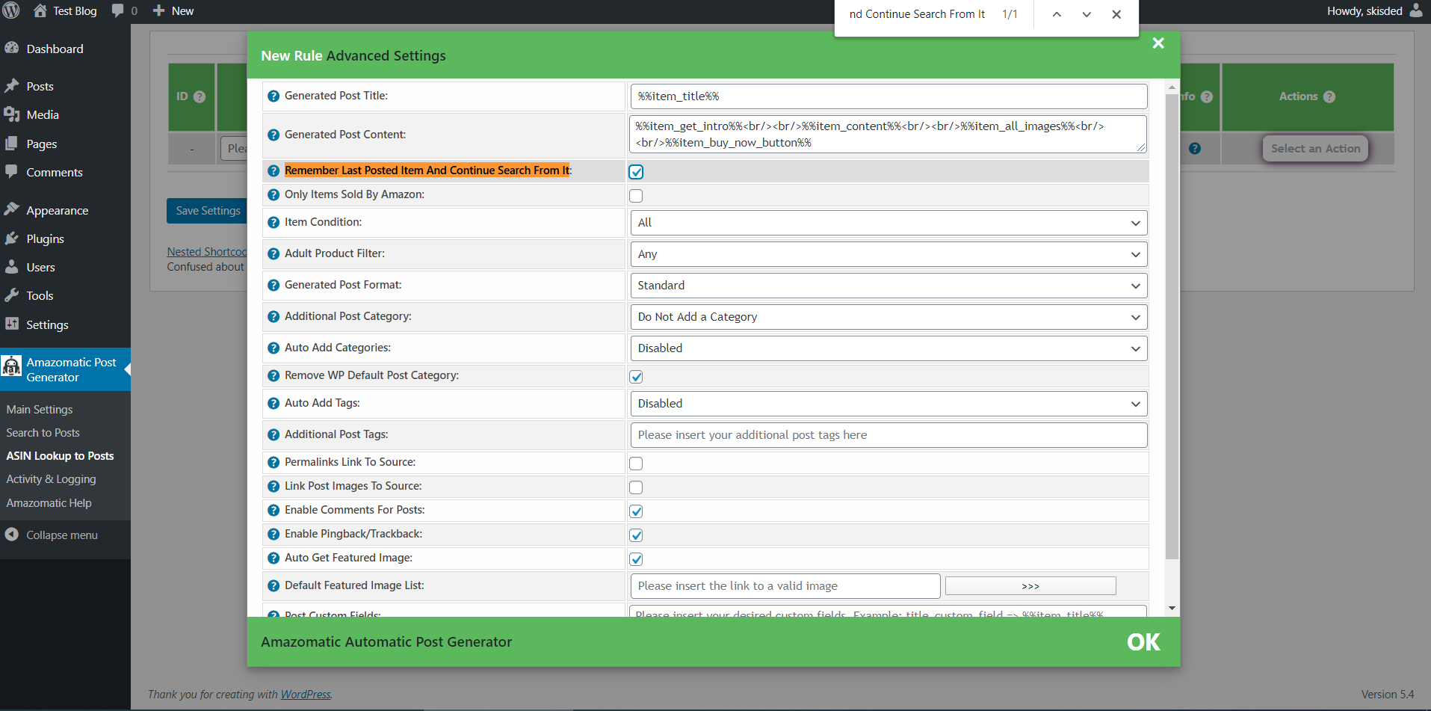Screen dimensions: 1431x711
Task: Open Activity & Logging submenu item
Action: [x=51, y=479]
